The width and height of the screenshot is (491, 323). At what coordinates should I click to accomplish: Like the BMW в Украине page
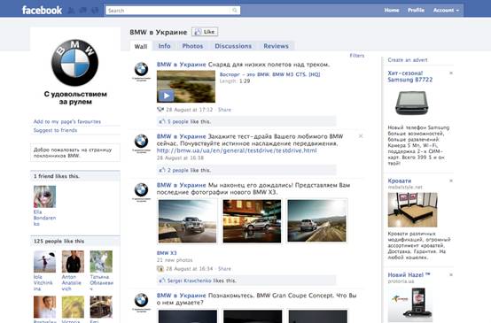205,32
